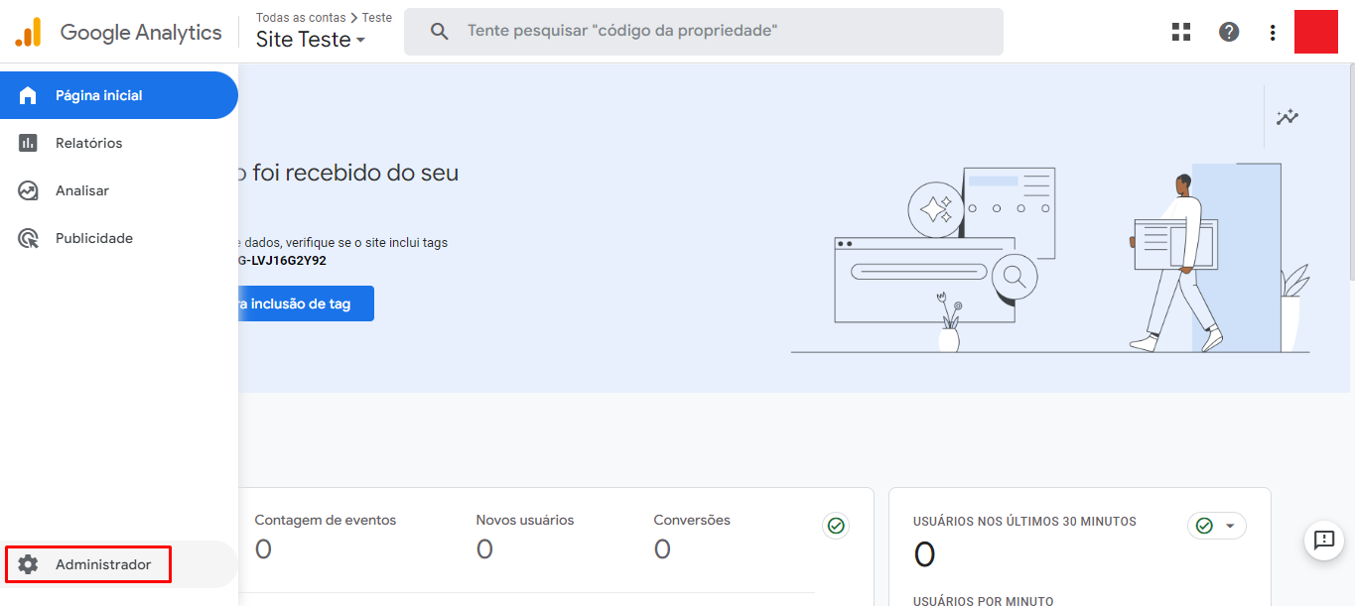Go to Página inicial in sidebar
The width and height of the screenshot is (1355, 606).
(99, 95)
